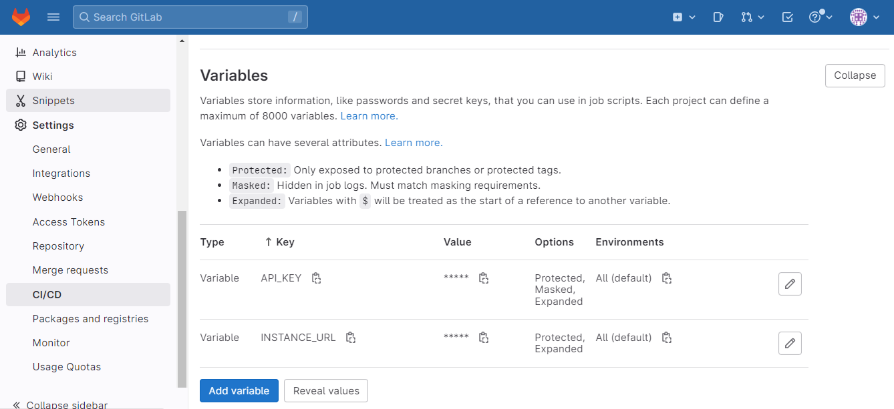The image size is (894, 409).
Task: Go to Packages and registries settings
Action: (x=90, y=318)
